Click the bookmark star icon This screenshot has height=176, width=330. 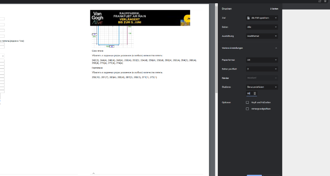coord(325,2)
